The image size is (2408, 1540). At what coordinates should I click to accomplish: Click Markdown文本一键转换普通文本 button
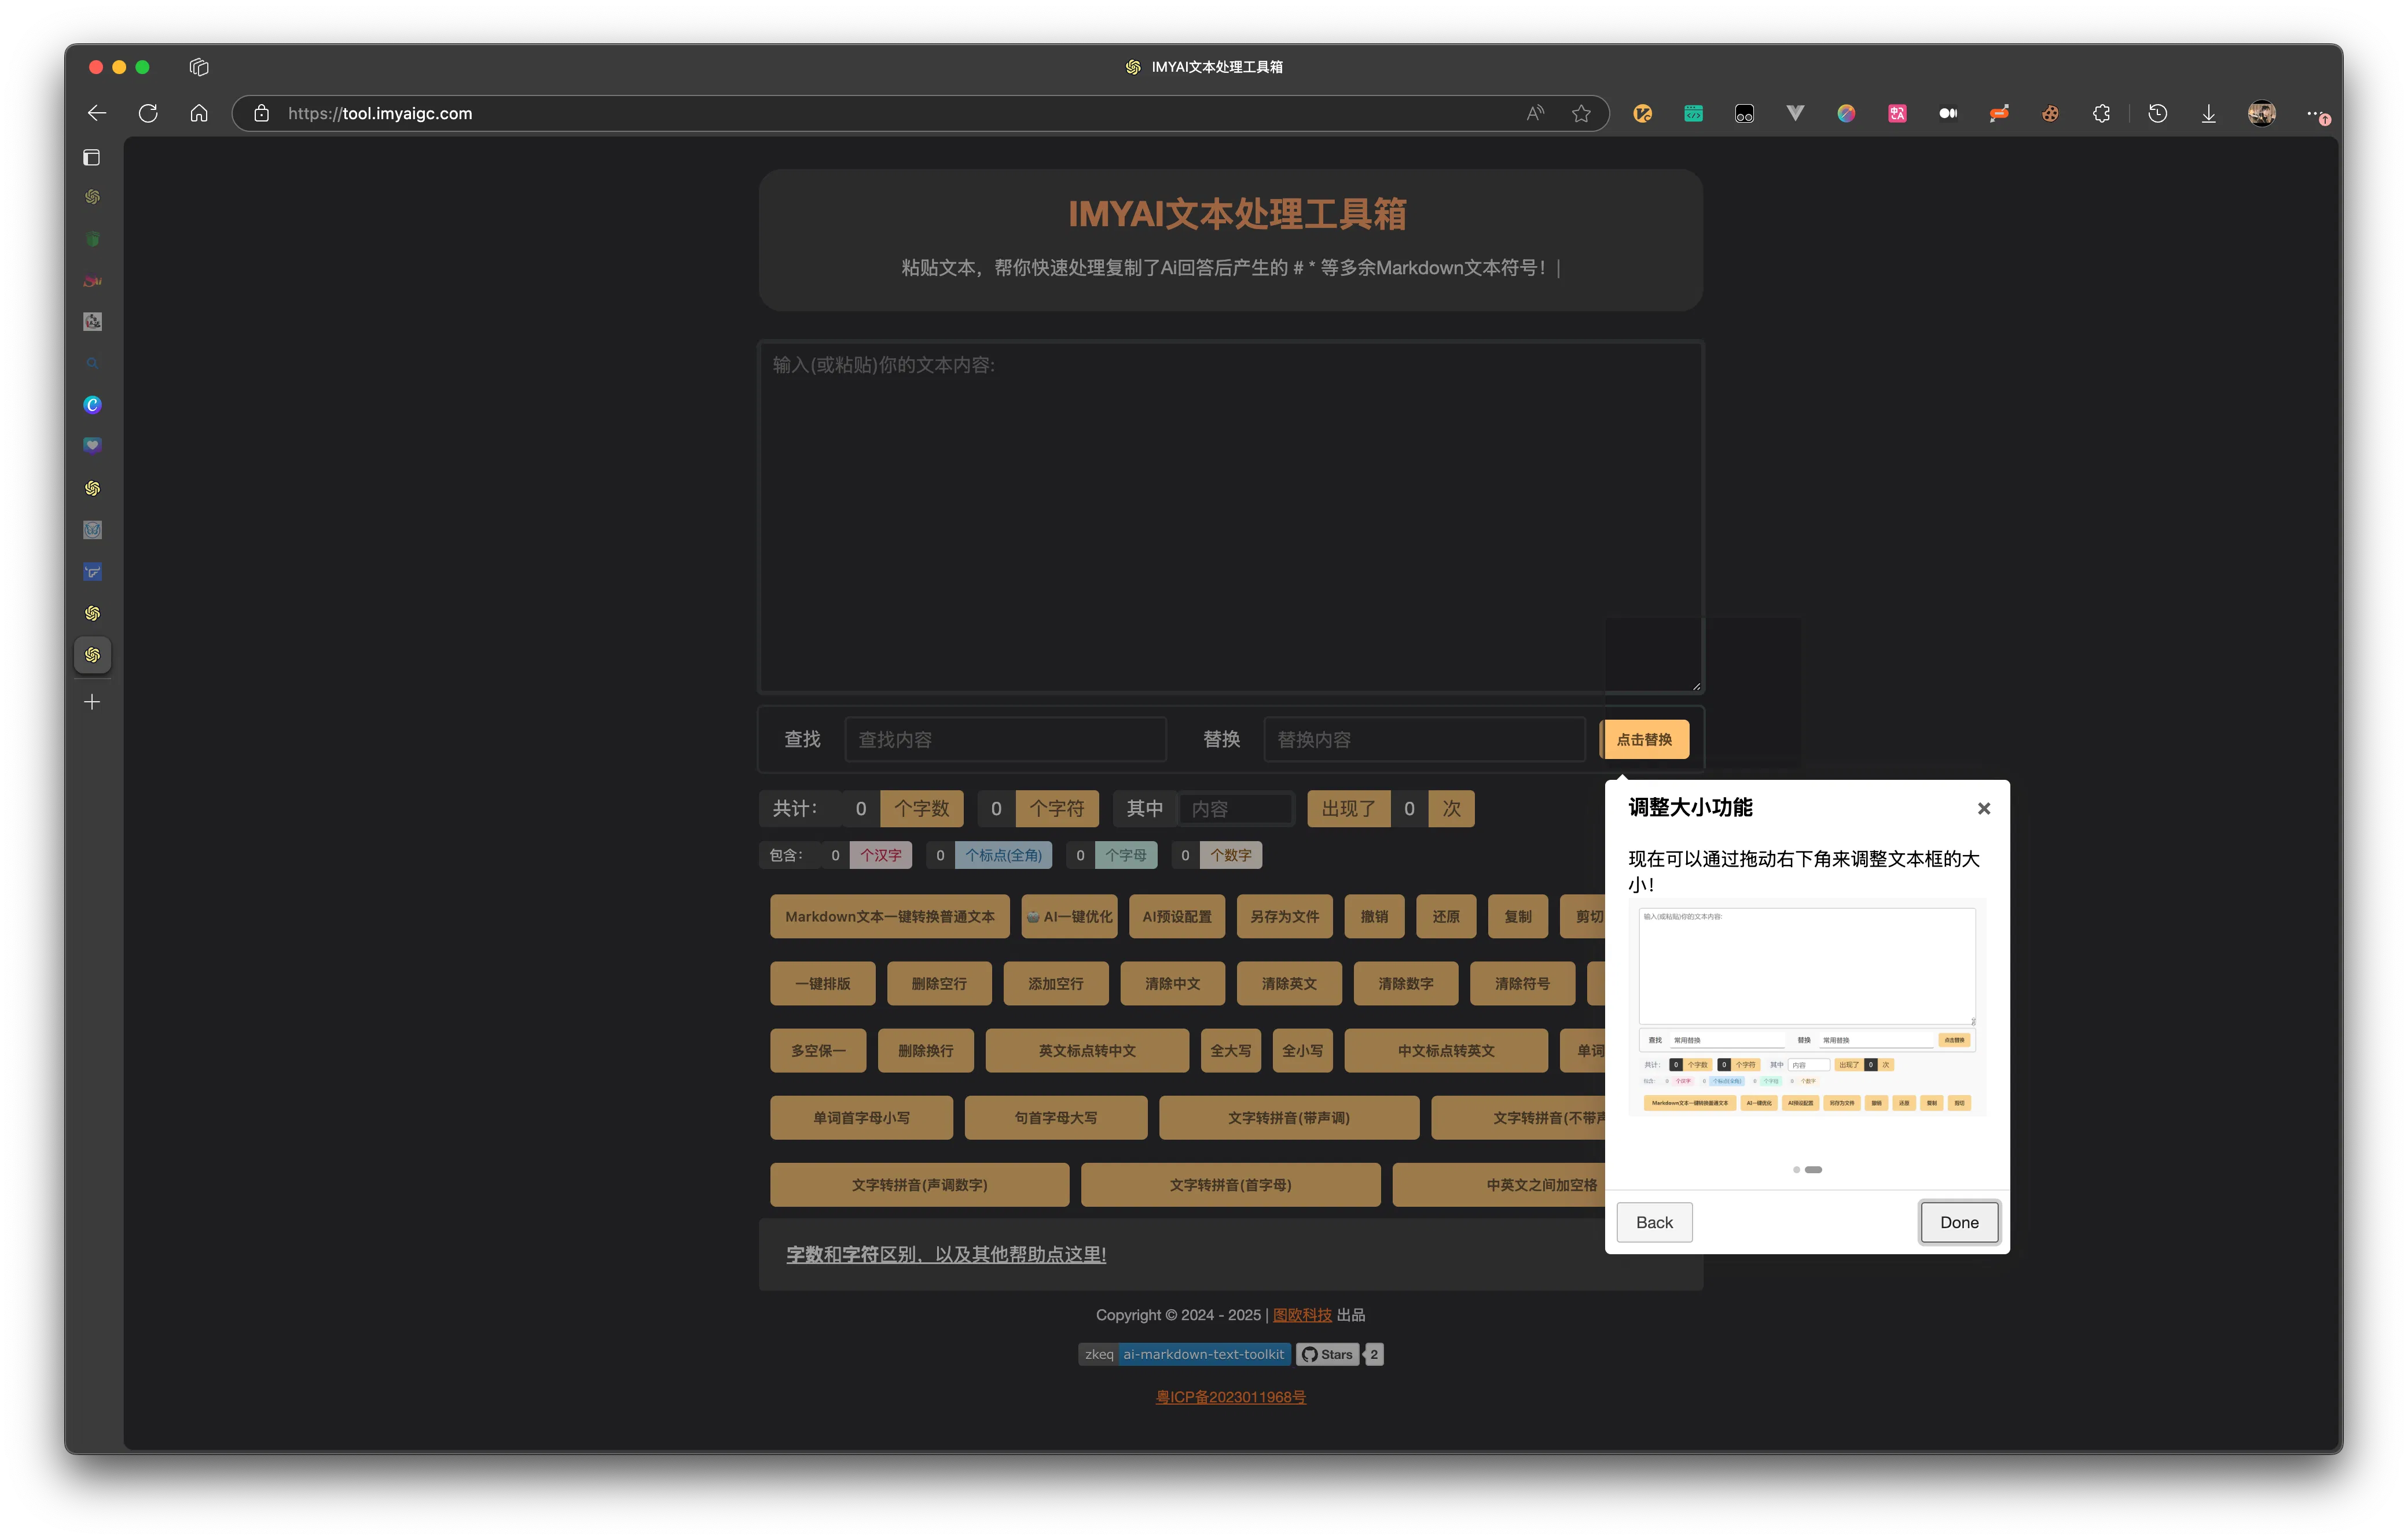click(x=889, y=916)
